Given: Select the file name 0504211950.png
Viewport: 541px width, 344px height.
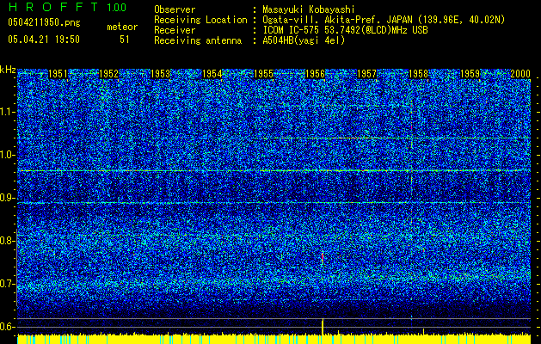Looking at the screenshot, I should click(x=44, y=23).
